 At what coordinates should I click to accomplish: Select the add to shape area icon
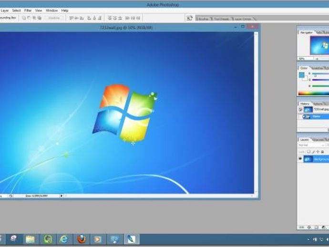tap(24, 18)
